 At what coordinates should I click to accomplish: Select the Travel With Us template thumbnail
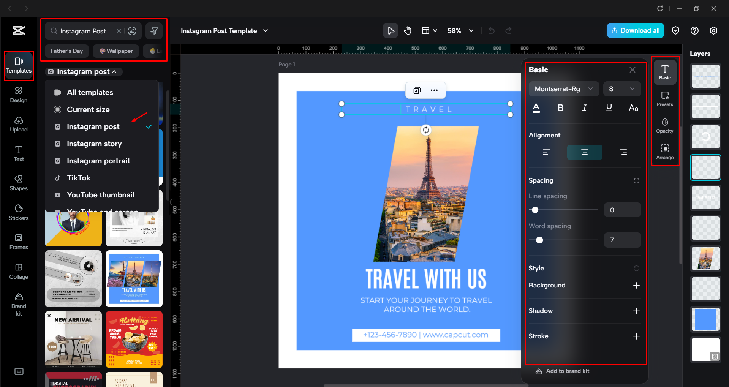click(x=134, y=278)
